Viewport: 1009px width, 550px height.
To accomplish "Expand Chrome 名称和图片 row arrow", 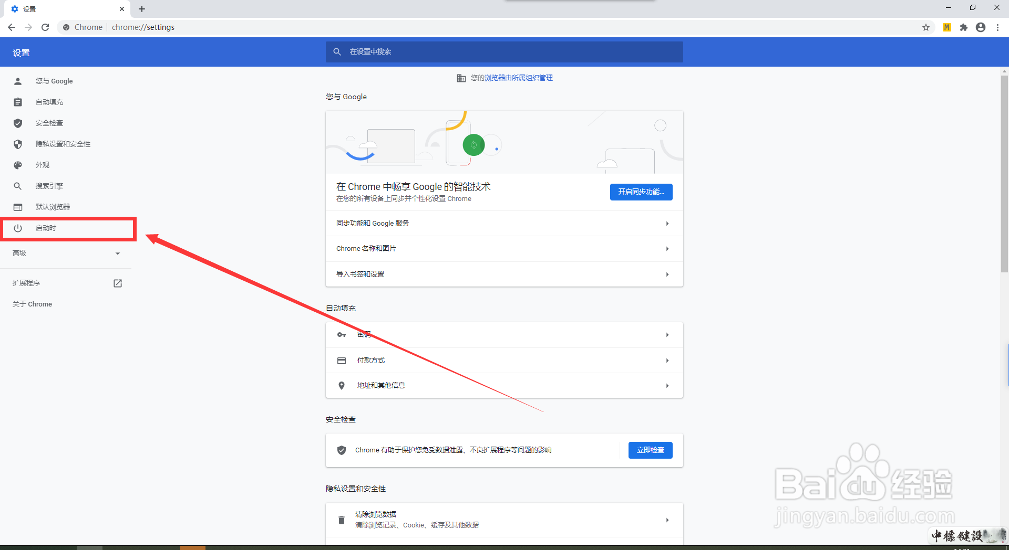I will click(x=667, y=249).
